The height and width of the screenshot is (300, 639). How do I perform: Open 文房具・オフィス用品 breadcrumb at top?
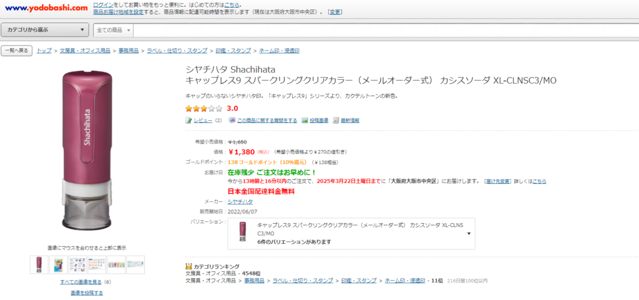[x=85, y=51]
